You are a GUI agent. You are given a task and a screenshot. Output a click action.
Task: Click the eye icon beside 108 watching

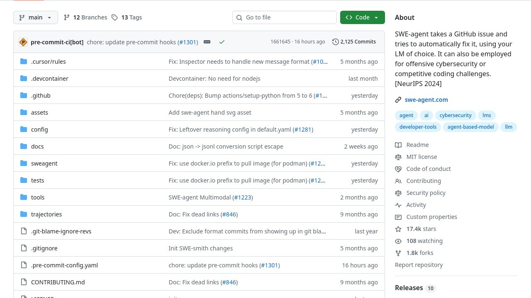(x=398, y=241)
